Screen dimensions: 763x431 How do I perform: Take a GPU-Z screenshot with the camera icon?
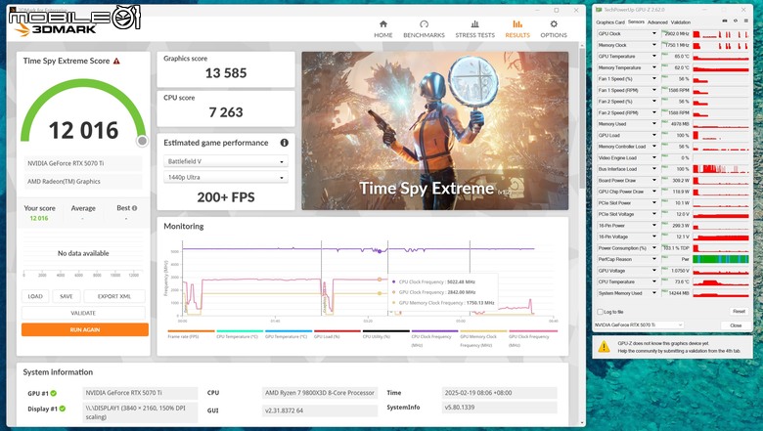click(x=725, y=22)
